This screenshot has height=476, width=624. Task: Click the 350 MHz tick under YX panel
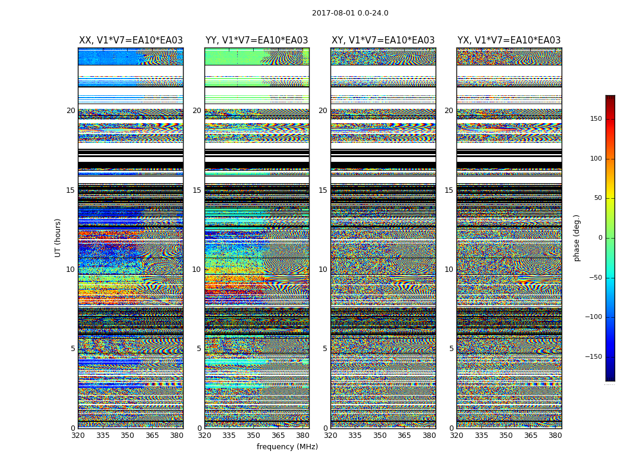[506, 436]
